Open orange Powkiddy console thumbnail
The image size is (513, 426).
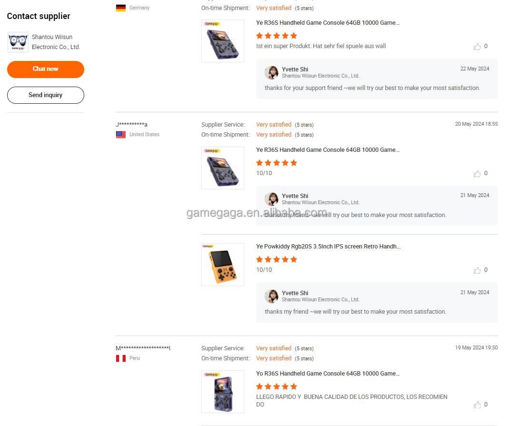click(223, 265)
